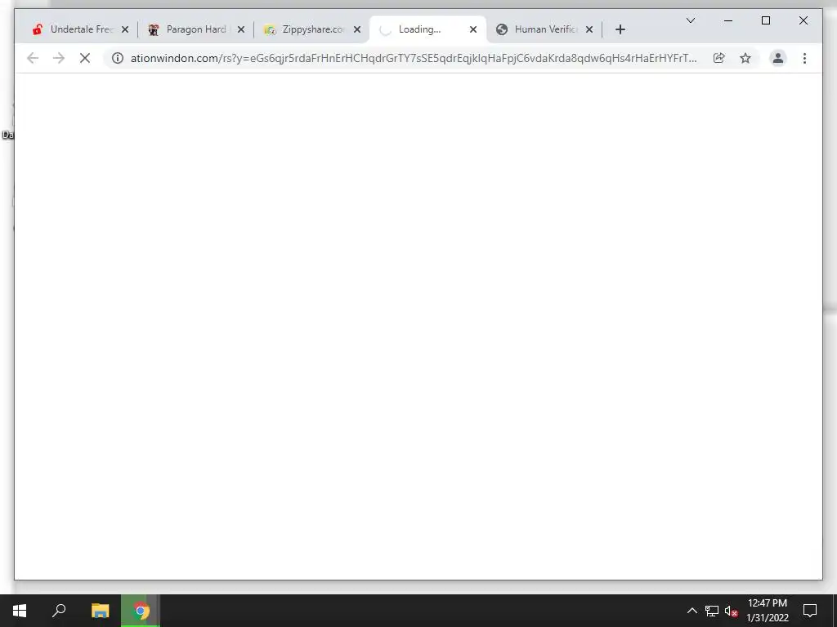Close the Human Verification tab

[x=589, y=30]
